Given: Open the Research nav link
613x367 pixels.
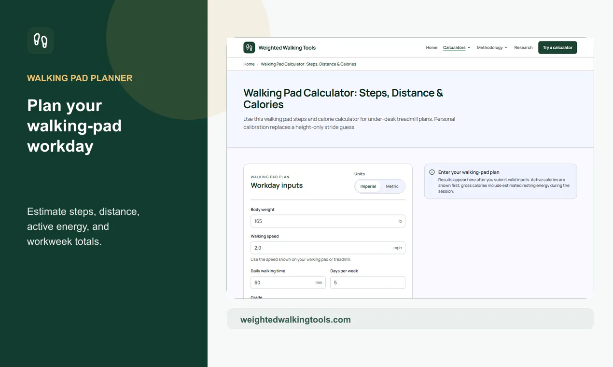Looking at the screenshot, I should click(523, 48).
